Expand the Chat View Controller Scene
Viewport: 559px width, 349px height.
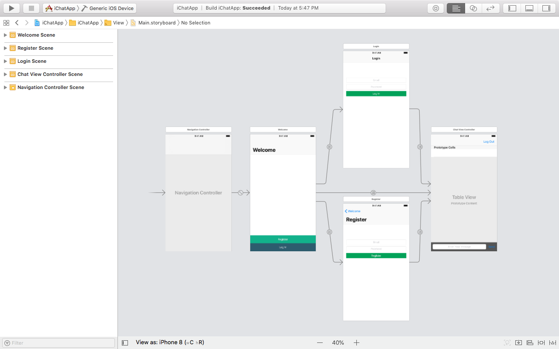click(x=5, y=74)
